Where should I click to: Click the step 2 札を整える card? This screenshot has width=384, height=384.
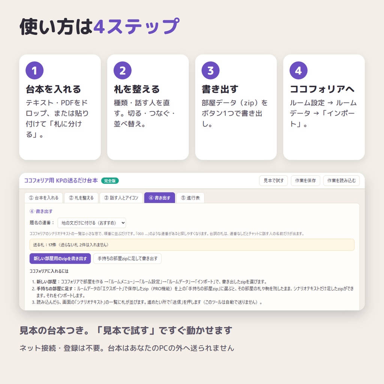148,107
